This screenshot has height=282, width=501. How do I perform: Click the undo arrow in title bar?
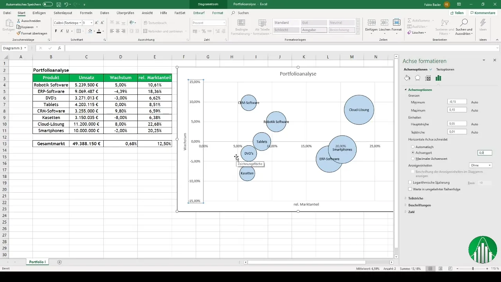[x=66, y=4]
